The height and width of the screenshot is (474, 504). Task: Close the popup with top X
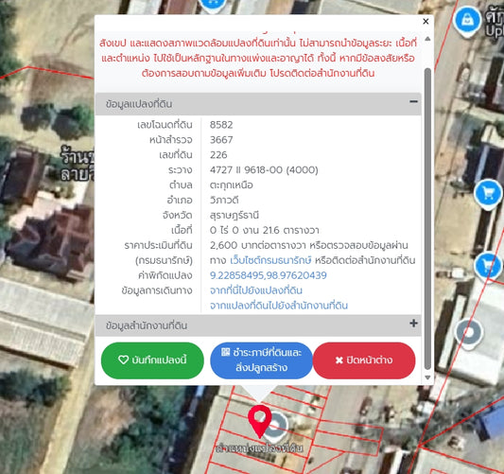point(426,21)
